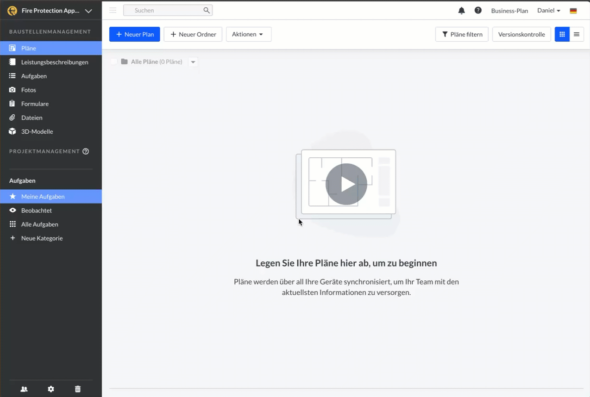
Task: Click the search magnifier icon
Action: tap(207, 10)
